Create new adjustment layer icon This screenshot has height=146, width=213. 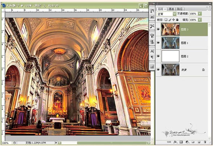pos(187,142)
